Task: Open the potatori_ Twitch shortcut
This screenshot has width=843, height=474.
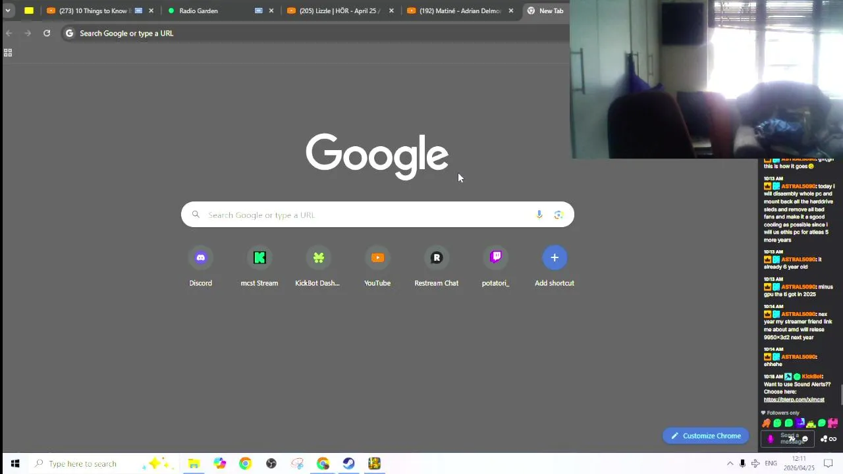Action: pyautogui.click(x=495, y=266)
